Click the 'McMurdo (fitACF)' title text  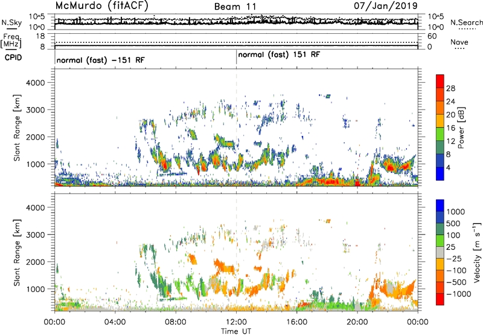click(101, 5)
